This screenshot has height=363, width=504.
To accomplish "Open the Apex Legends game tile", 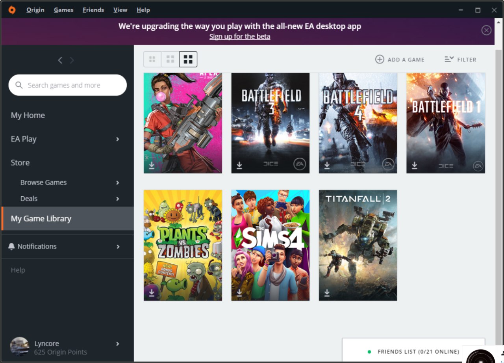I will [x=183, y=123].
